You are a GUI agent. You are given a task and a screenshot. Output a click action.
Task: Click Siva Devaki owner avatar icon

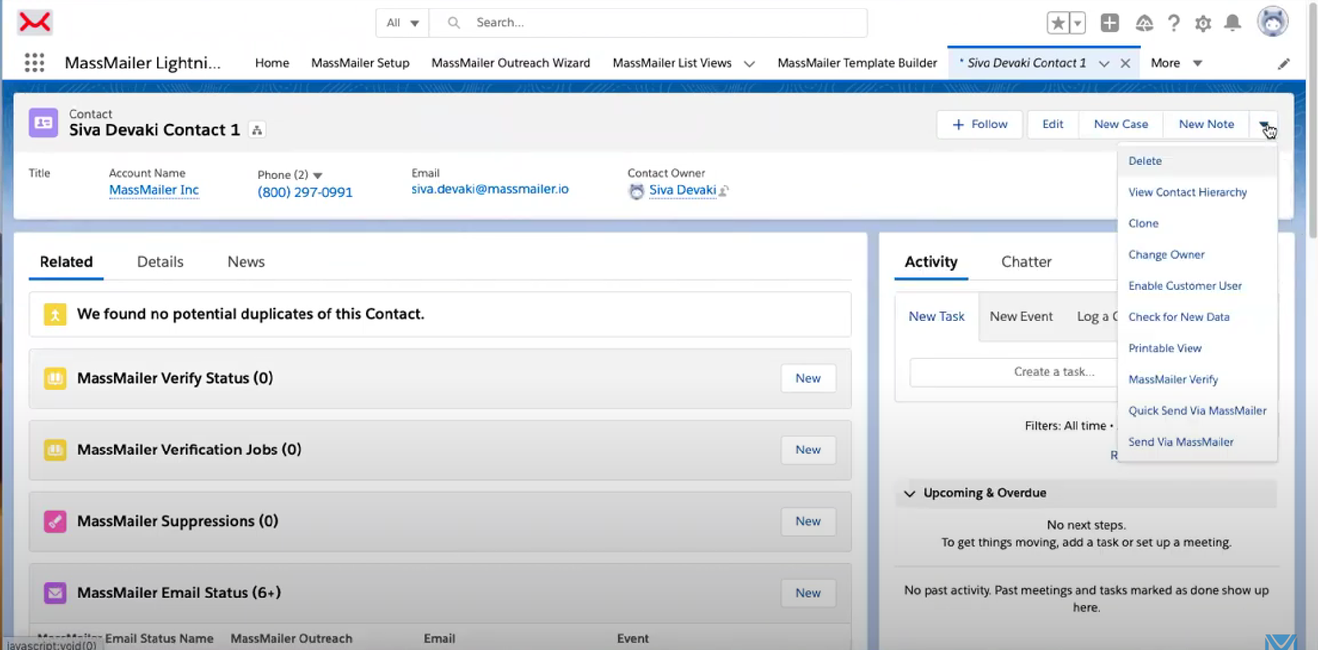click(636, 191)
